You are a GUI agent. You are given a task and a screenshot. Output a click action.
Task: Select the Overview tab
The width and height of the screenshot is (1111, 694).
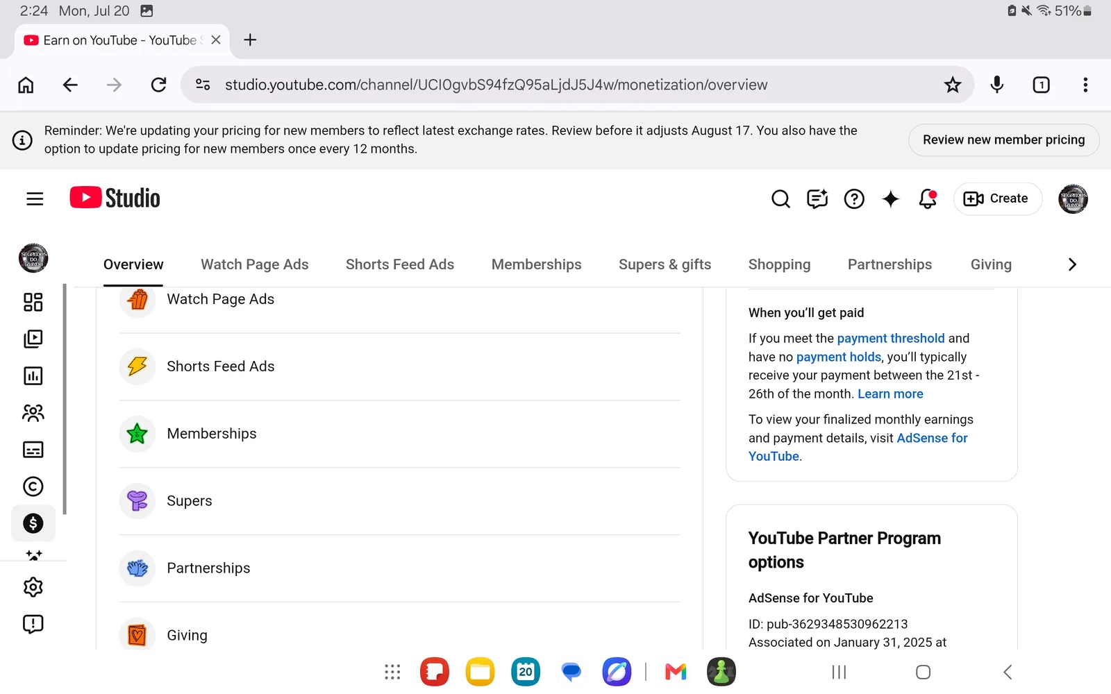pos(133,264)
